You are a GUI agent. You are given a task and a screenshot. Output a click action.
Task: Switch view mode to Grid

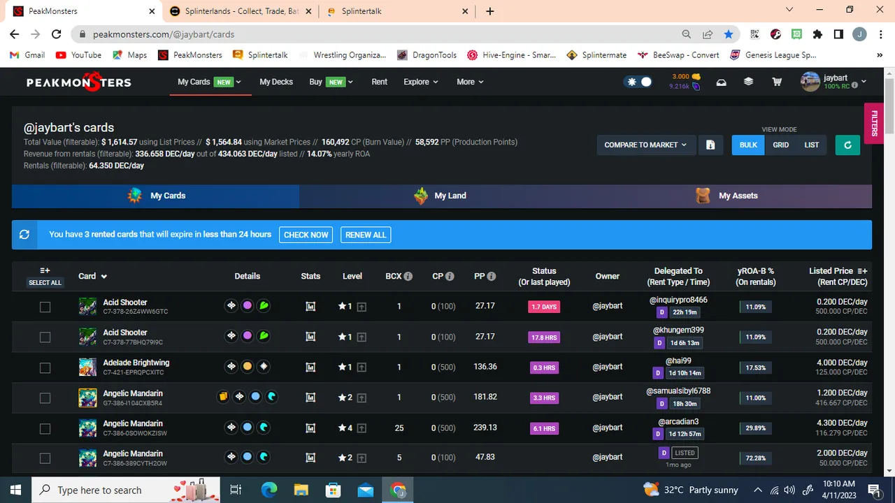point(781,145)
